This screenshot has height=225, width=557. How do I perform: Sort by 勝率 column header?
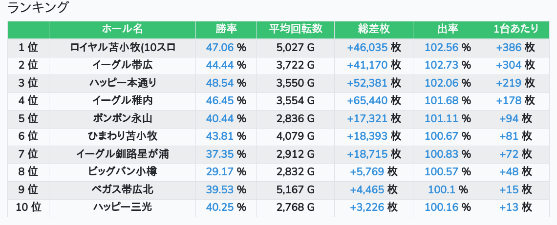tap(226, 29)
